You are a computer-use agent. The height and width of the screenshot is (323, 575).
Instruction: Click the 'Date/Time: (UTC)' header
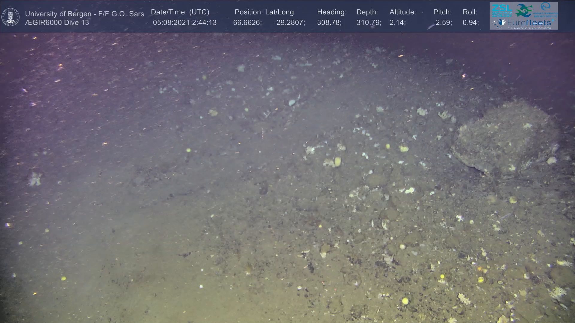tap(180, 12)
